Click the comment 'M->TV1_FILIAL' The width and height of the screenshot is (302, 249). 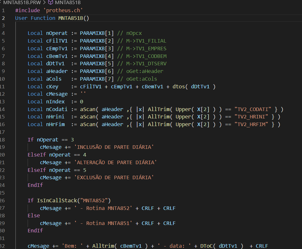point(146,41)
